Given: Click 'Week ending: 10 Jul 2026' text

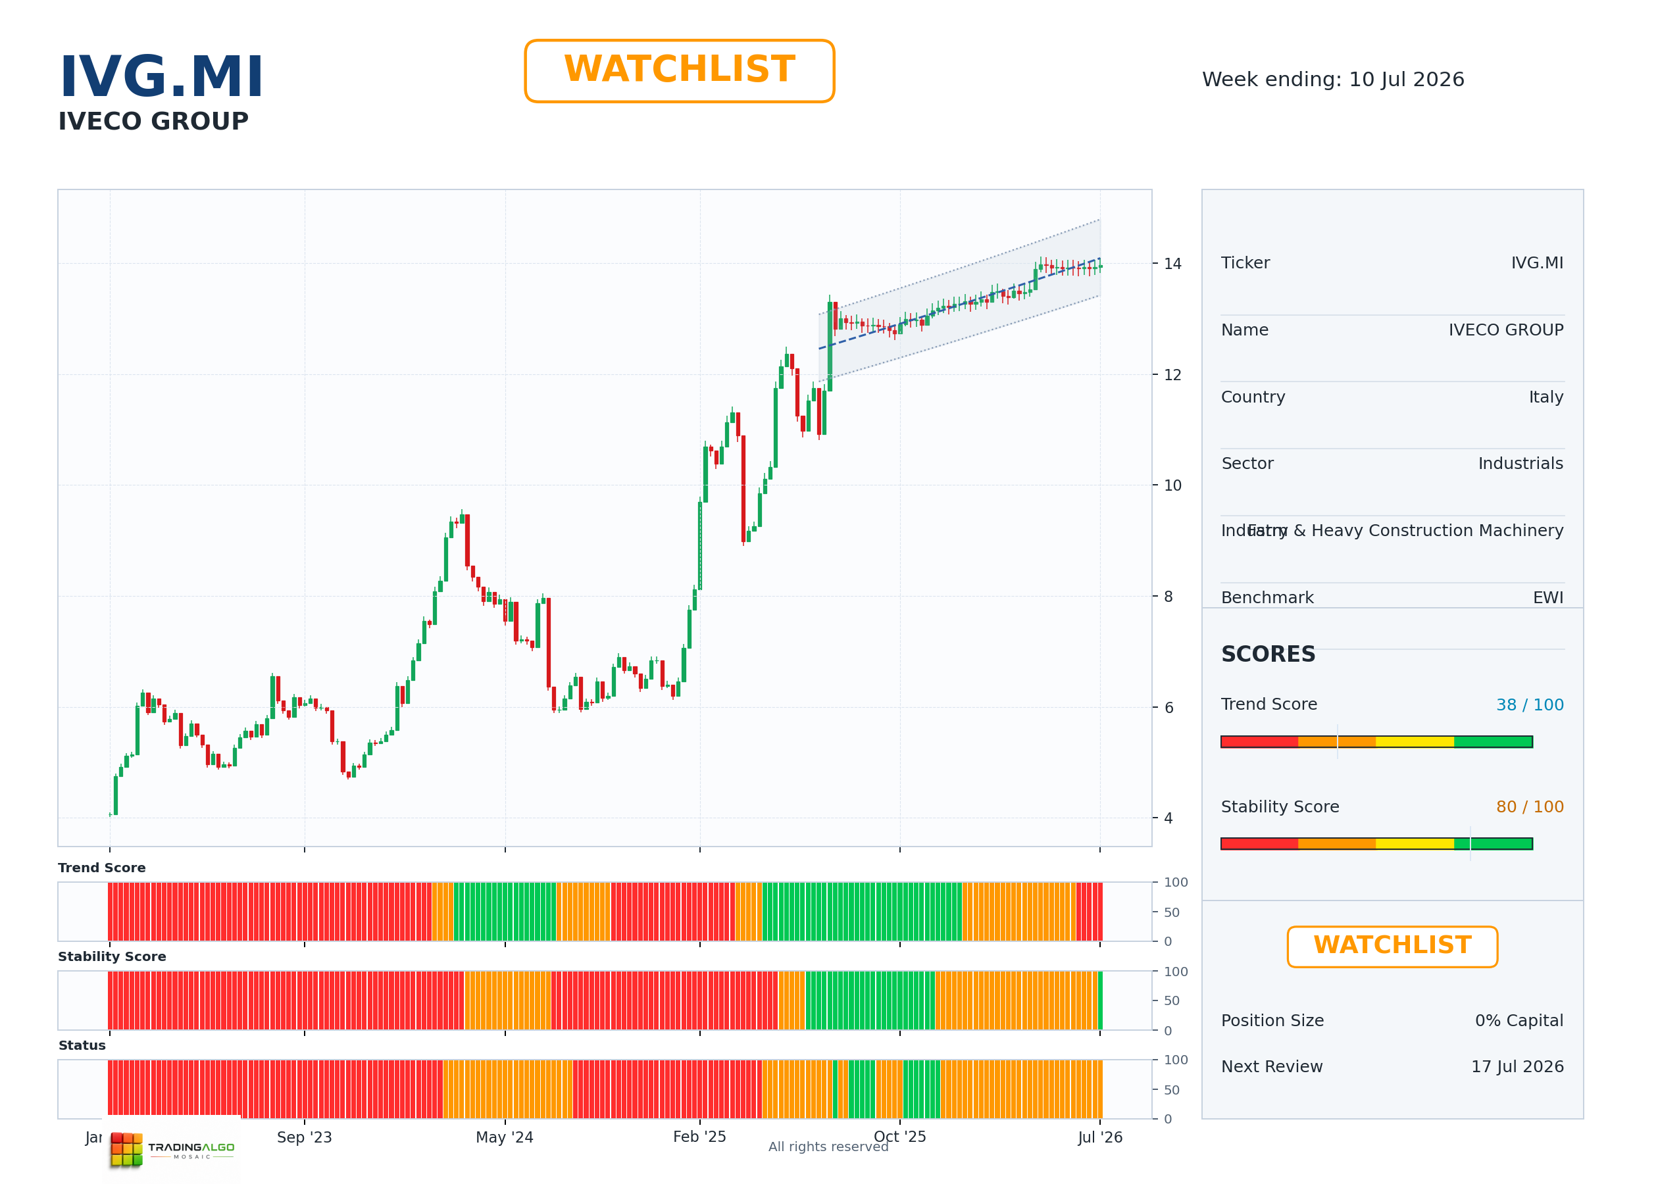Looking at the screenshot, I should tap(1333, 80).
